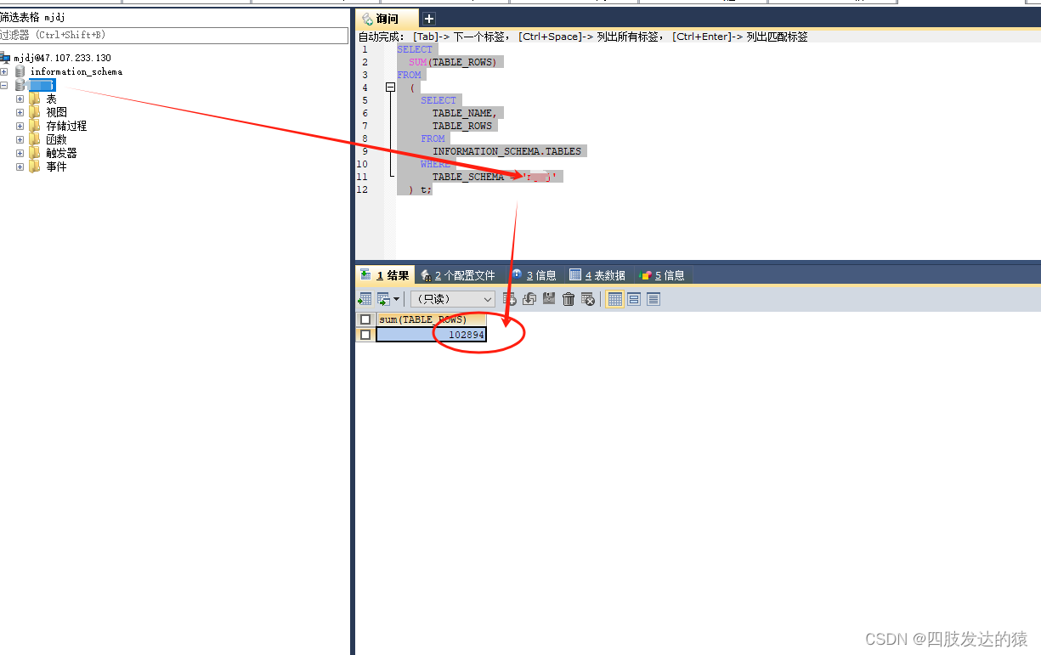Image resolution: width=1041 pixels, height=655 pixels.
Task: Click the 事件 folder icon
Action: pos(35,167)
